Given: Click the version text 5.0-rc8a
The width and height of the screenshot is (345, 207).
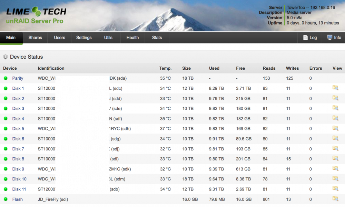Looking at the screenshot, I should [294, 18].
